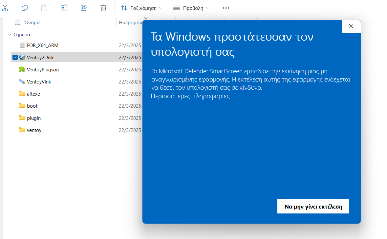
Task: Select the altexe folder name
Action: [x=33, y=94]
